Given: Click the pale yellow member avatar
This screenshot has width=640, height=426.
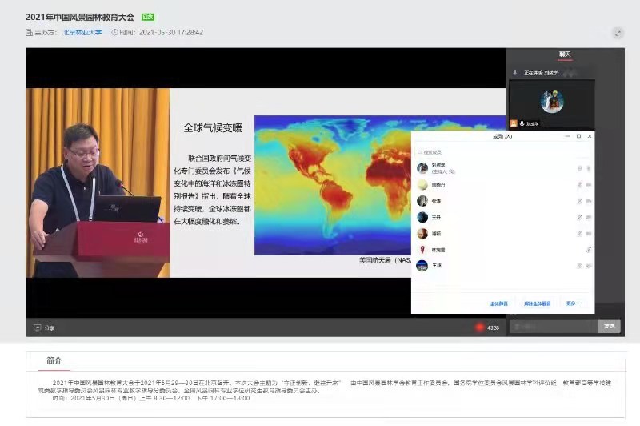Looking at the screenshot, I should tap(422, 185).
